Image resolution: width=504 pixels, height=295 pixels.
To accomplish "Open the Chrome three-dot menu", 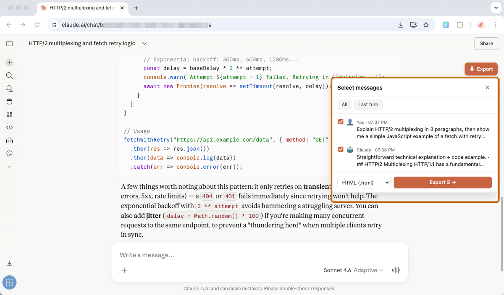I will tap(496, 25).
